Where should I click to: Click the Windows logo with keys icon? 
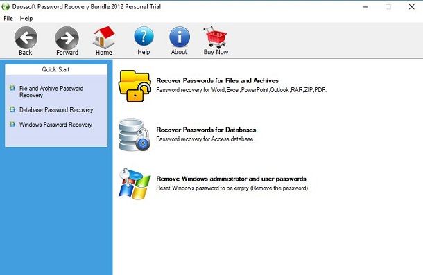135,184
